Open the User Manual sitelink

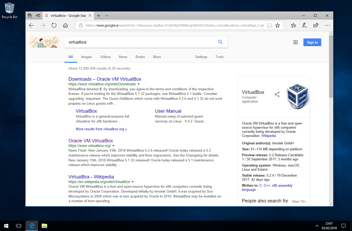(168, 111)
